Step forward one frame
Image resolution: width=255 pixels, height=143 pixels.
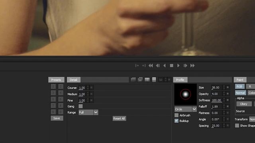tap(185, 66)
